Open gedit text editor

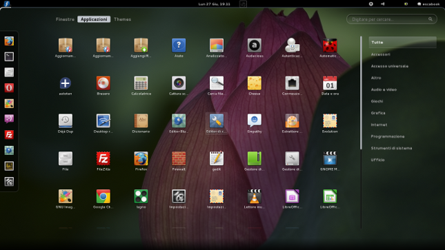pyautogui.click(x=216, y=158)
